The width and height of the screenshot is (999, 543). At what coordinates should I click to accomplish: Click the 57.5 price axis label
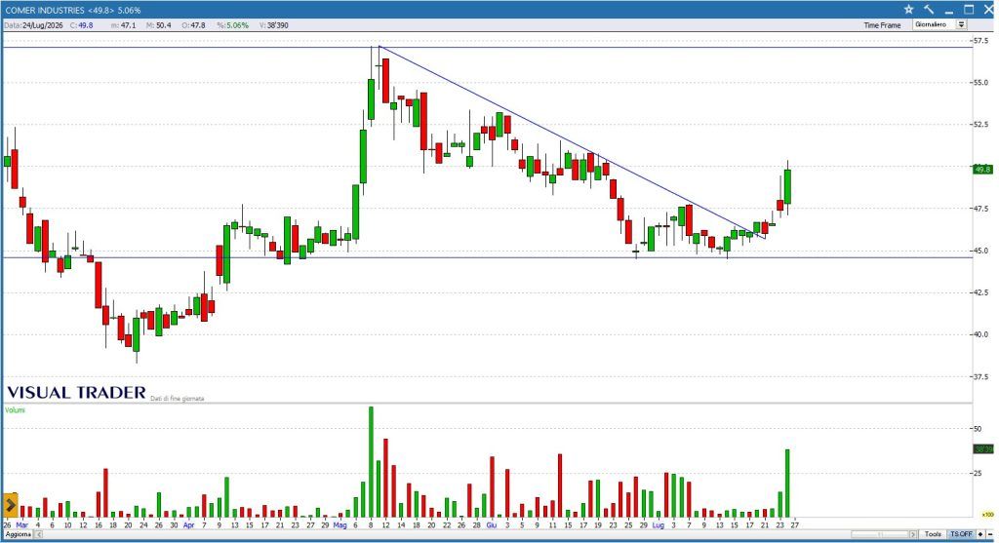coord(980,41)
